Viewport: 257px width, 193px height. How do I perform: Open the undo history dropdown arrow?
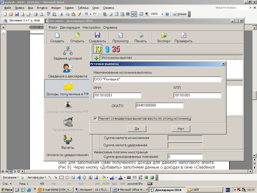coord(90,14)
